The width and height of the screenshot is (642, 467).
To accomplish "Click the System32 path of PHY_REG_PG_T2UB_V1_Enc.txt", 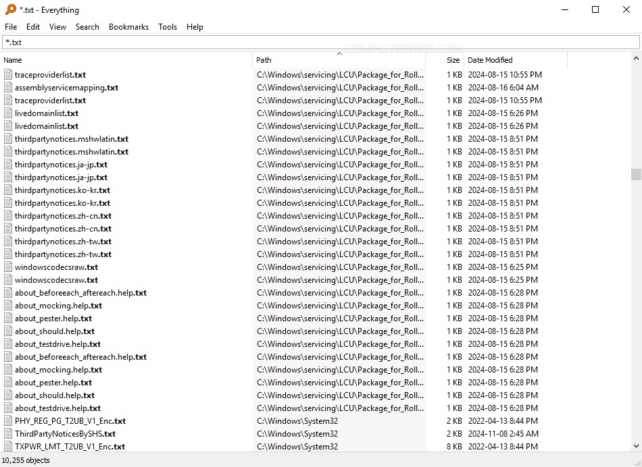I will pos(297,421).
